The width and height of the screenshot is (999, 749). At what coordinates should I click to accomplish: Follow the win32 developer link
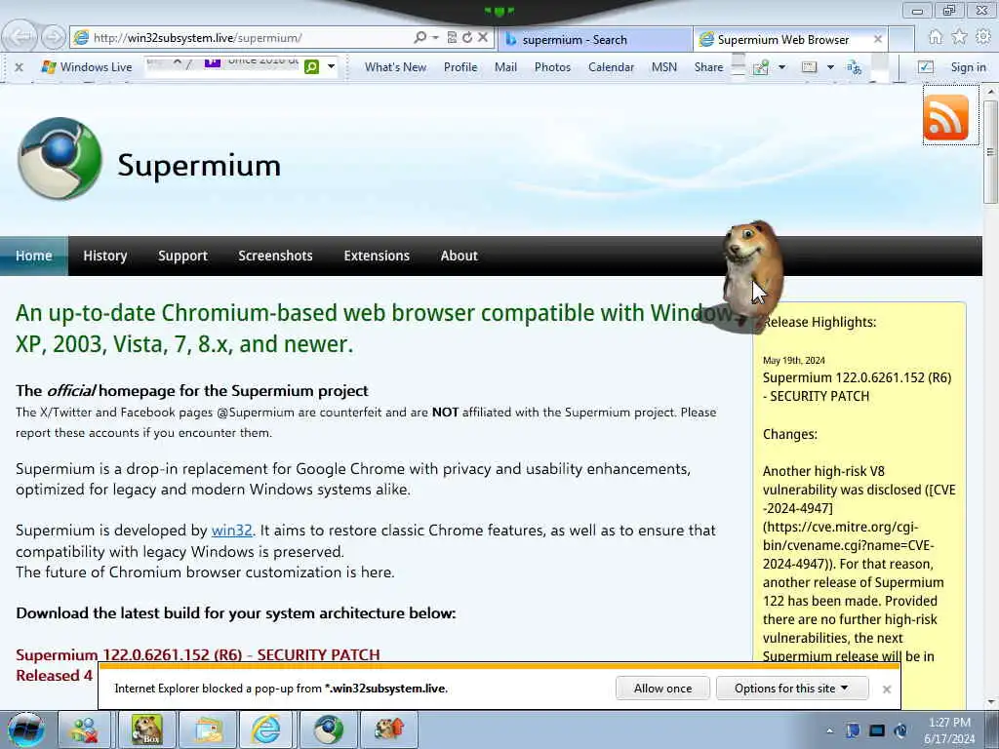232,530
